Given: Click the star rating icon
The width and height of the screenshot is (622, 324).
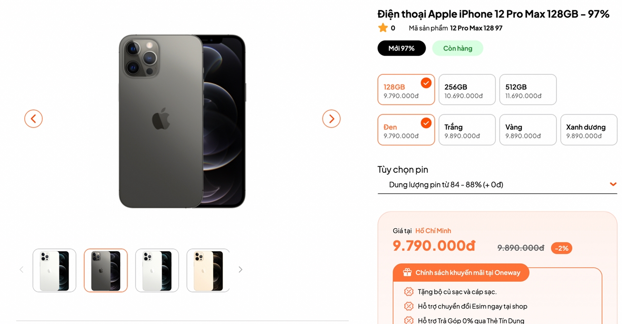Looking at the screenshot, I should point(383,28).
